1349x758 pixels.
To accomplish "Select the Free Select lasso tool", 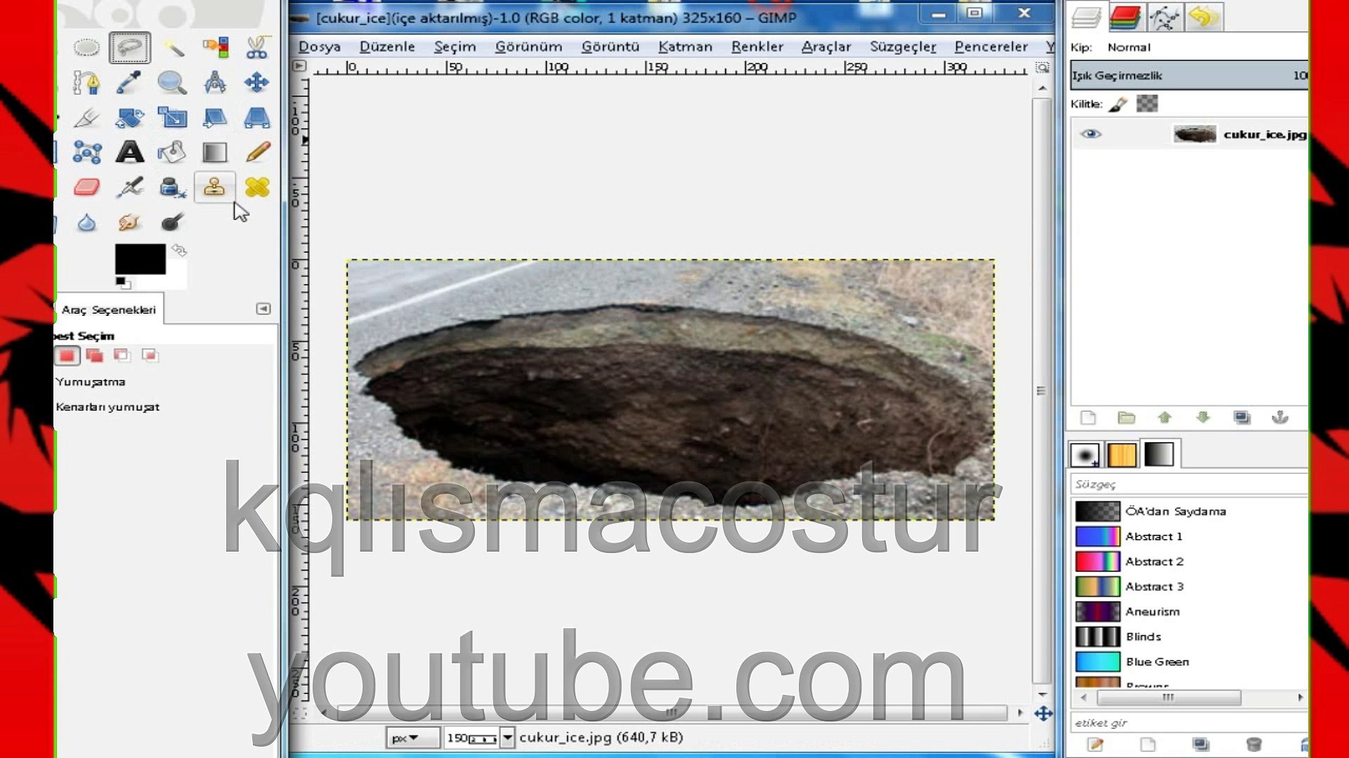I will coord(129,48).
